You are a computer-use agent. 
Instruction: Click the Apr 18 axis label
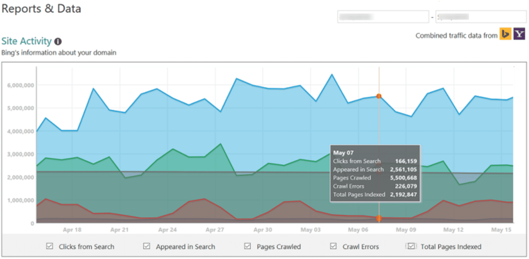click(72, 229)
